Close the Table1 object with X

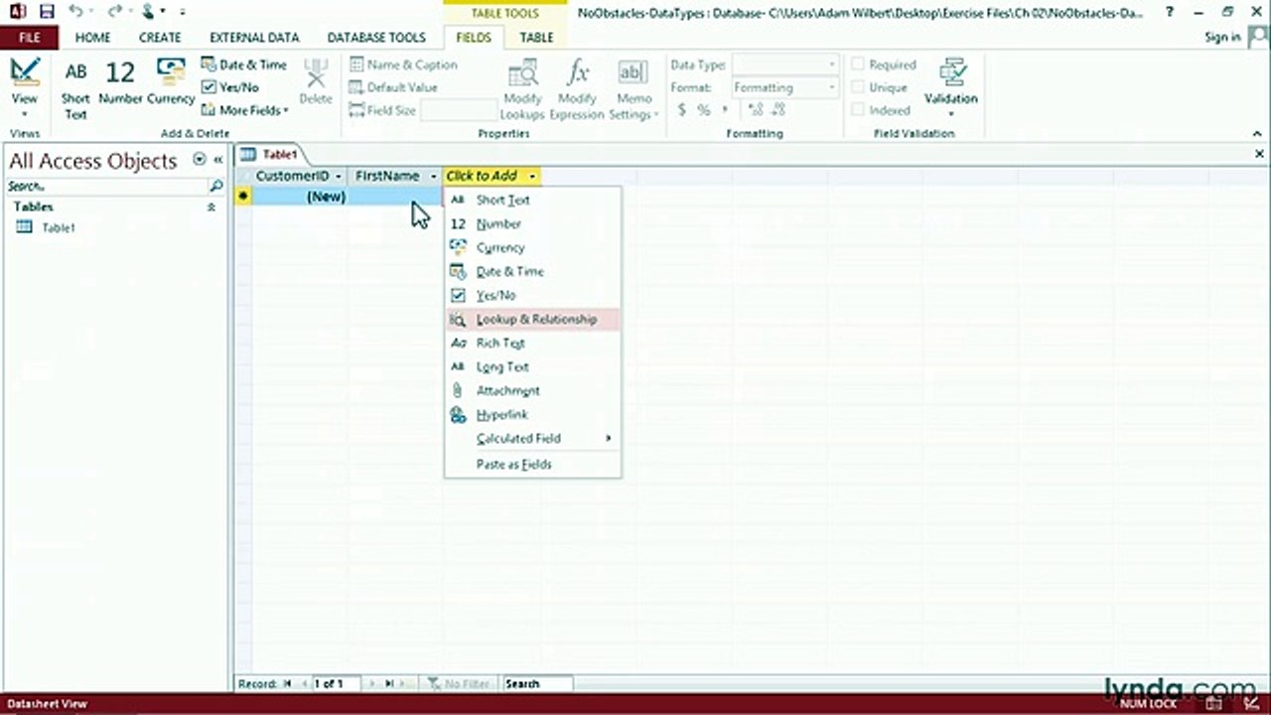pyautogui.click(x=1260, y=154)
